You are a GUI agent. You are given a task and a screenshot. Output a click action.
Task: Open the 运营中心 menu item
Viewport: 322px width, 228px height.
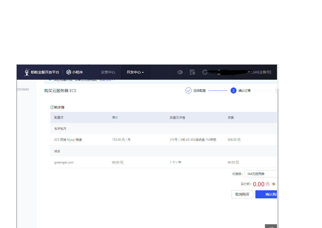click(108, 72)
